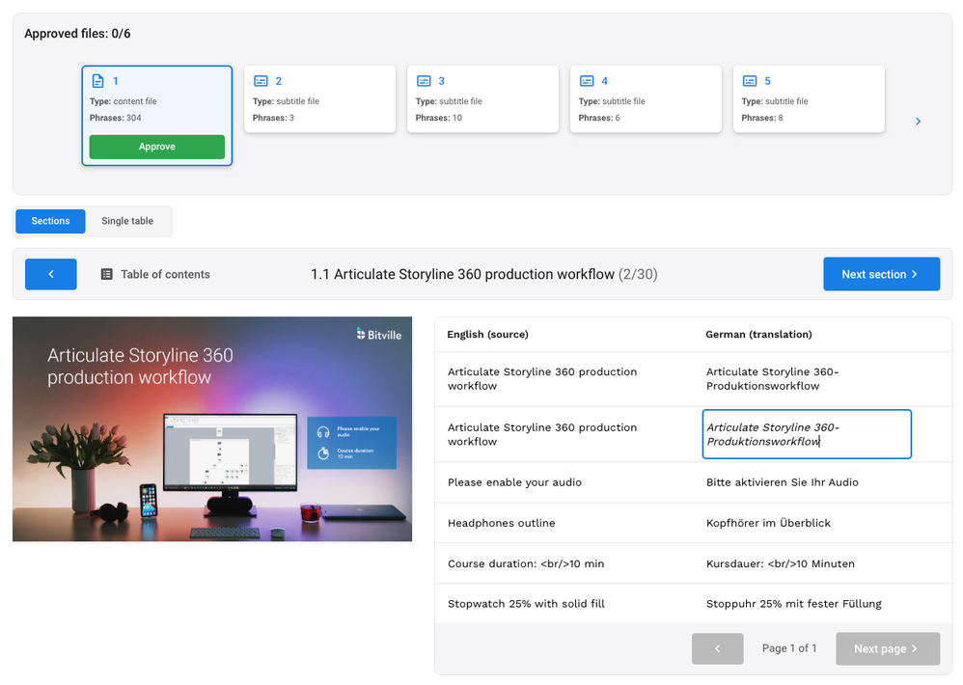This screenshot has height=685, width=963.
Task: Click the translation 'Bitte aktivieren Sie Ihr Audio'
Action: pyautogui.click(x=783, y=482)
